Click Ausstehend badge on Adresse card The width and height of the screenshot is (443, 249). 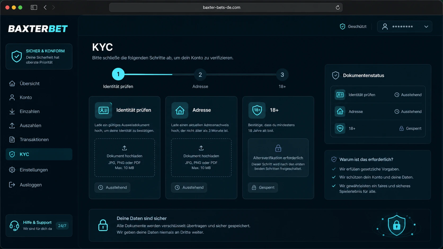tap(189, 187)
